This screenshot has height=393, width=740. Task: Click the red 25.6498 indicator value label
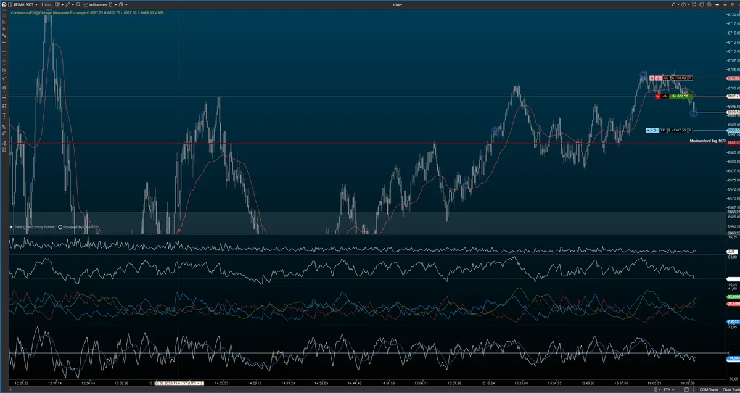coord(733,304)
